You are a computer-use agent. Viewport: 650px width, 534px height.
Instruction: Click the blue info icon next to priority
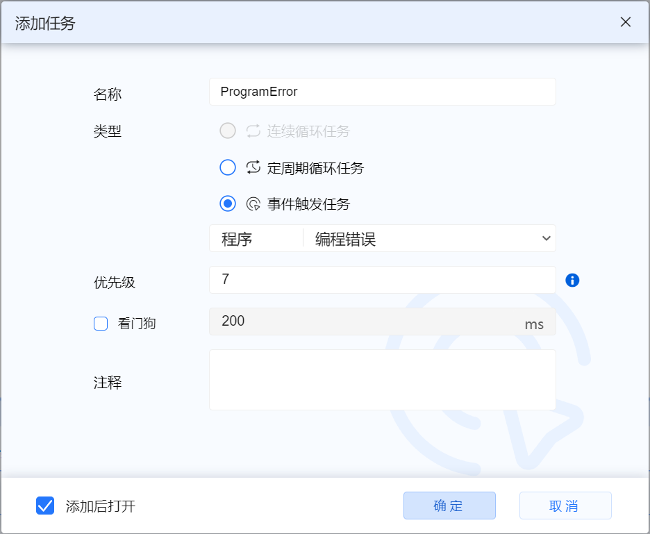(x=572, y=281)
